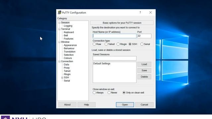The height and width of the screenshot is (119, 212).
Task: Select Default Settings in sessions list
Action: point(102,63)
